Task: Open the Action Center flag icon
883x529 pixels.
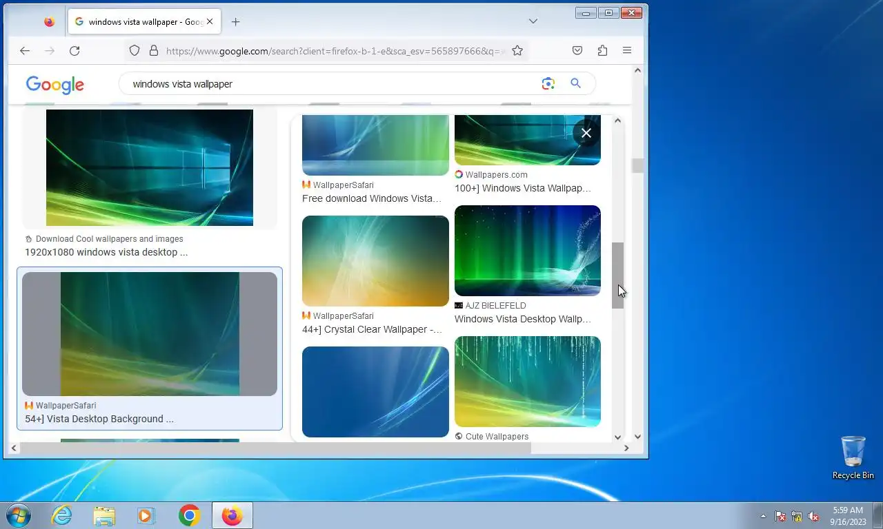Action: [x=780, y=516]
